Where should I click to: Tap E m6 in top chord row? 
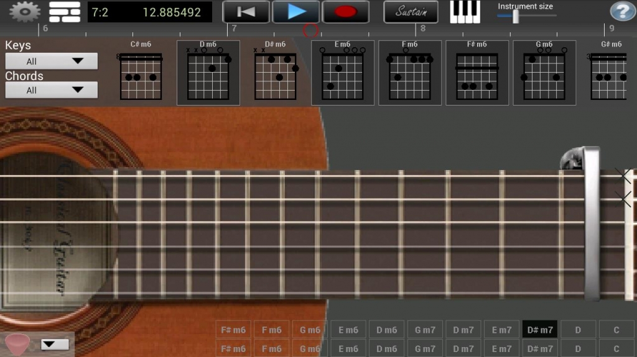coord(348,330)
